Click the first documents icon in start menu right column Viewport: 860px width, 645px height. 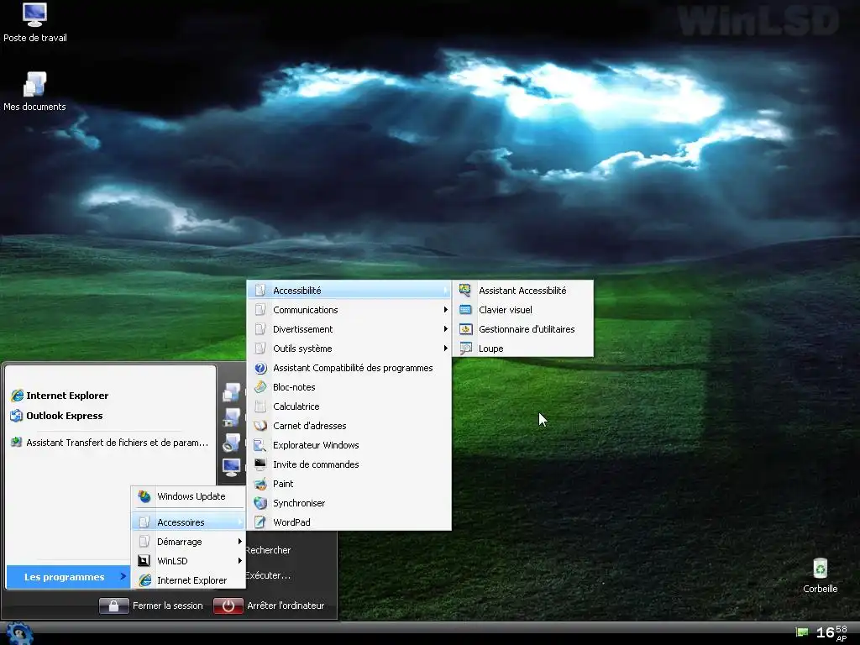(232, 392)
